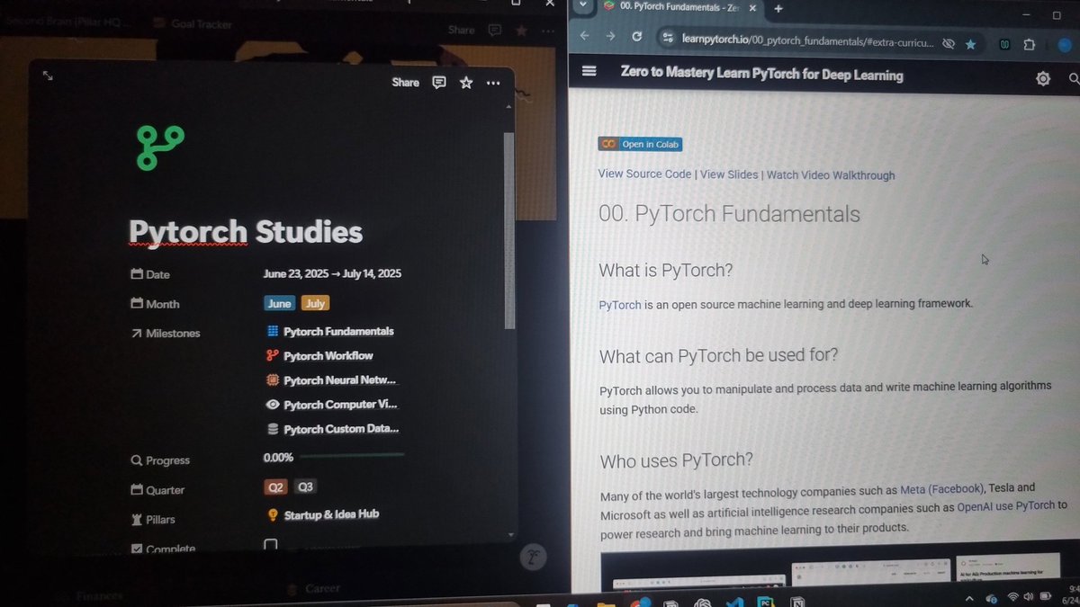Select the Q3 quarter tag
The height and width of the screenshot is (607, 1080).
tap(305, 487)
